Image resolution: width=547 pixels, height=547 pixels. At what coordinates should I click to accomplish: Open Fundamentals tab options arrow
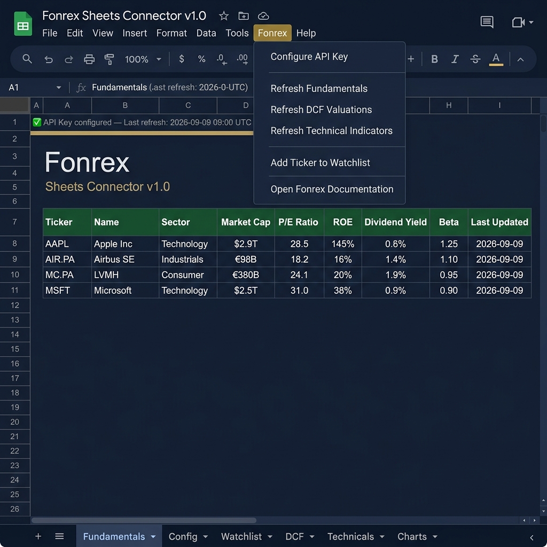click(x=153, y=536)
